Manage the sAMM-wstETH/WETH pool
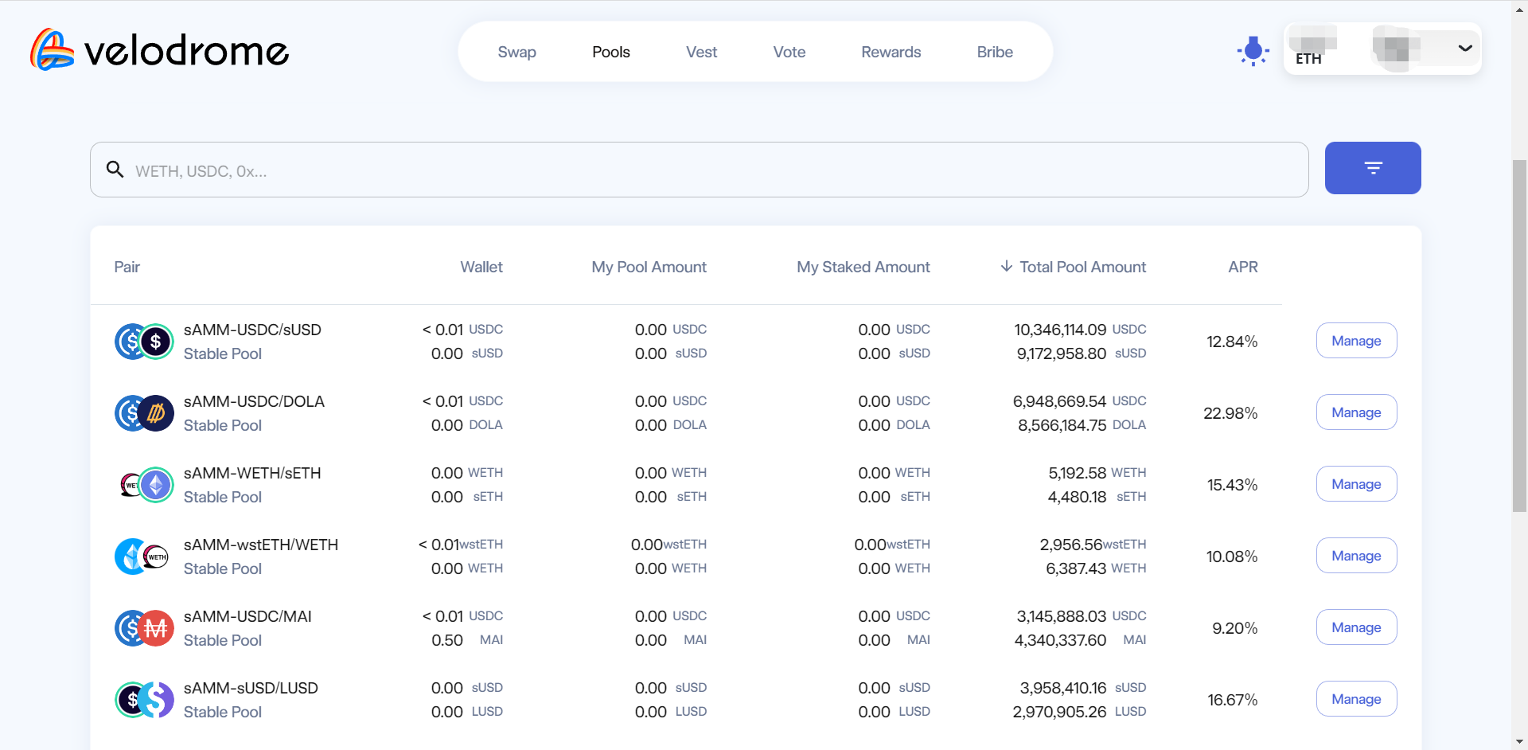 pyautogui.click(x=1356, y=556)
